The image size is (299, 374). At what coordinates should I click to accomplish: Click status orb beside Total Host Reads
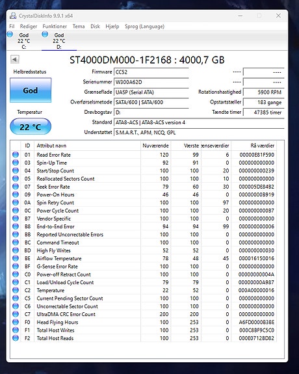point(16,338)
